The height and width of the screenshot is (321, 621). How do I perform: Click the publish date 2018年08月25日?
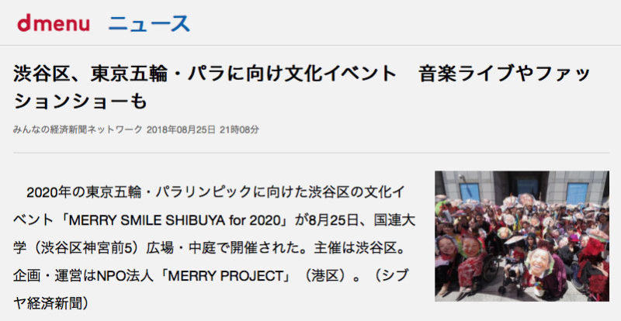181,129
